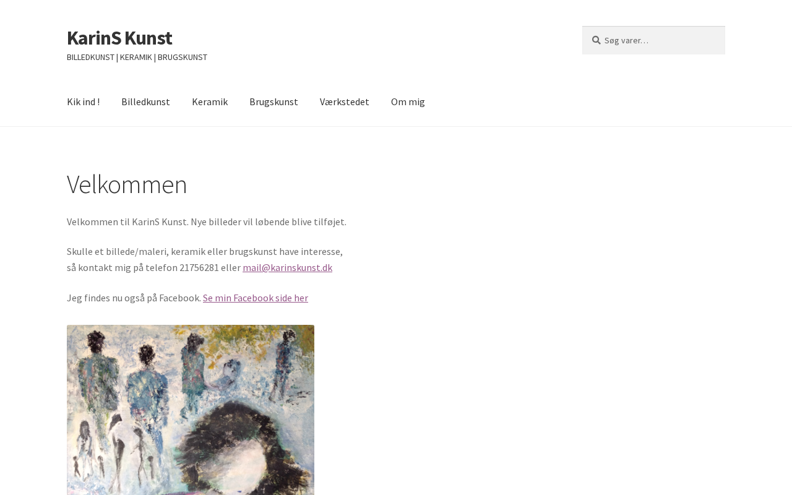The width and height of the screenshot is (792, 495).
Task: Open the Brugskunst navigation item
Action: [x=273, y=101]
